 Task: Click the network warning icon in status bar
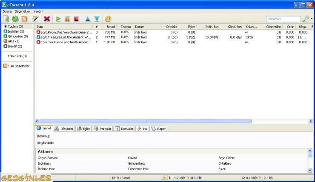[x=164, y=178]
